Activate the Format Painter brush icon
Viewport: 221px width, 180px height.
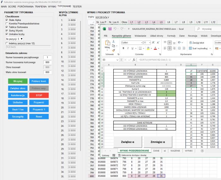pyautogui.click(x=113, y=50)
